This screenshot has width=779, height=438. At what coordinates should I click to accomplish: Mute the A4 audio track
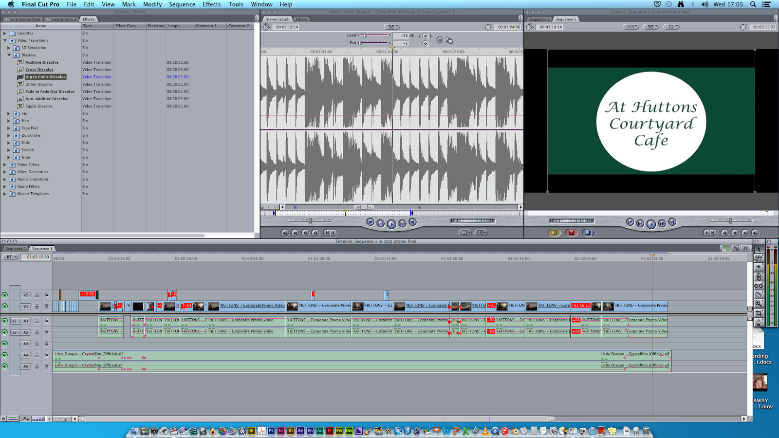(5, 355)
